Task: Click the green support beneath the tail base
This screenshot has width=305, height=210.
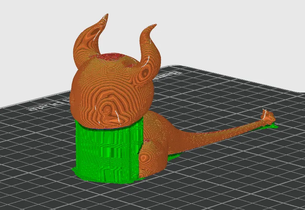Action: 174,156
